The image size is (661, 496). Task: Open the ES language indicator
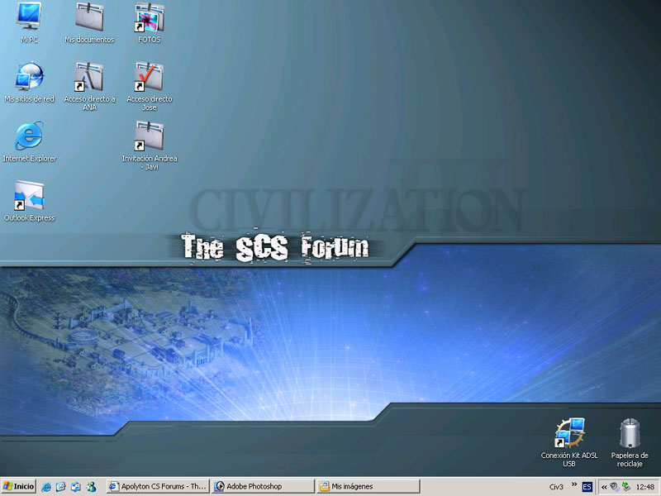(587, 487)
